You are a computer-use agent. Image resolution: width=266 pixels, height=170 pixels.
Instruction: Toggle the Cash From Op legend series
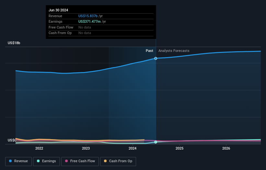coord(118,161)
